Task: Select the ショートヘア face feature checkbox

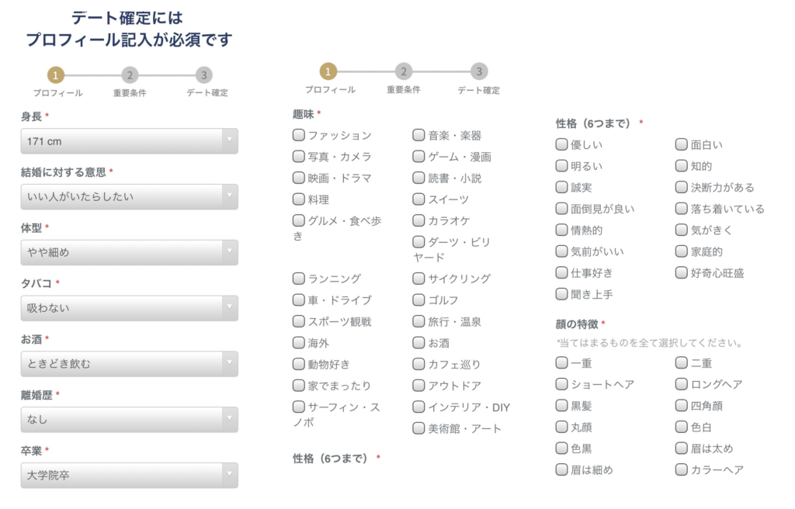Action: pyautogui.click(x=561, y=384)
